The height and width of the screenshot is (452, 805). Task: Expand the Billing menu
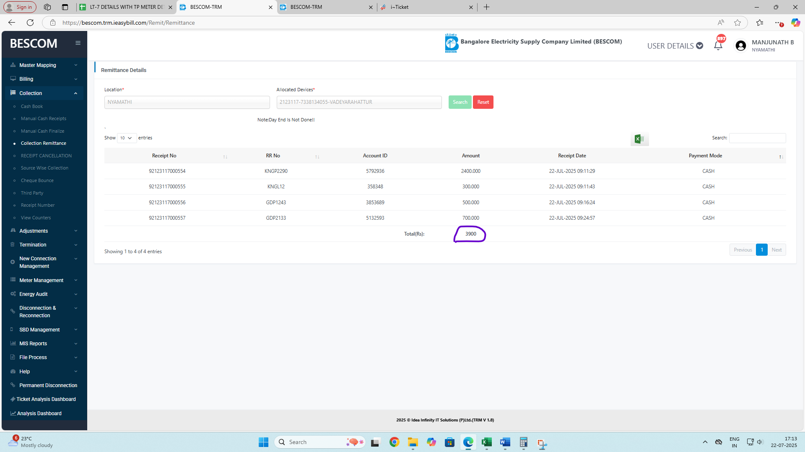44,79
